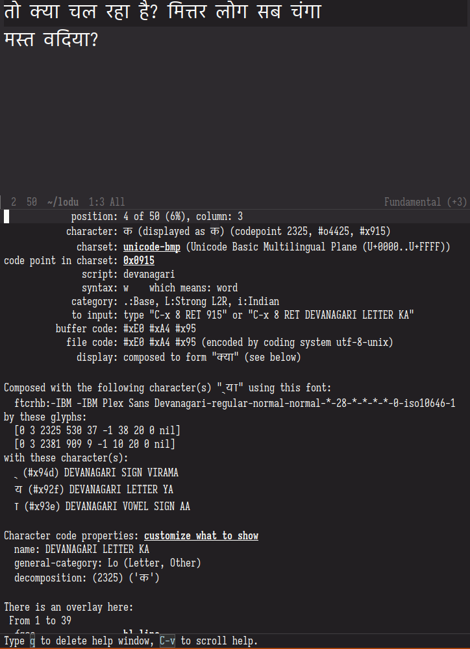Image resolution: width=470 pixels, height=649 pixels.
Task: Click the 'C-v' key hint in echo area
Action: 167,641
